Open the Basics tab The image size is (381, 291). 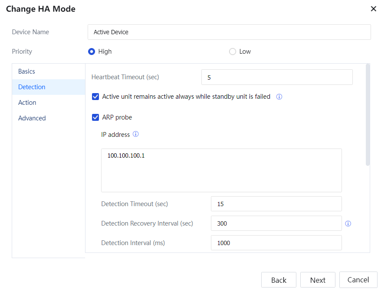27,71
